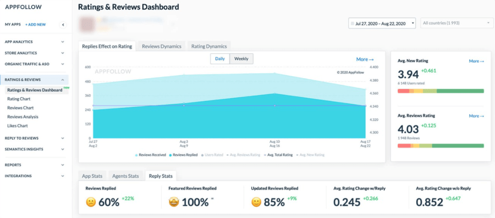Screen dimensions: 495x218
Task: Click the smiley emoji for Updated Reviews
Action: pyautogui.click(x=257, y=202)
